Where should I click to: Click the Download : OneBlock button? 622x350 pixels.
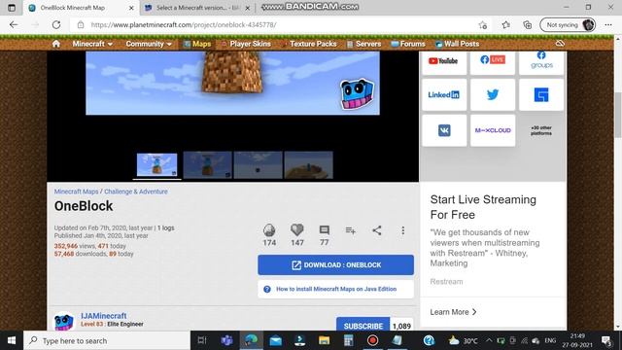pos(335,264)
